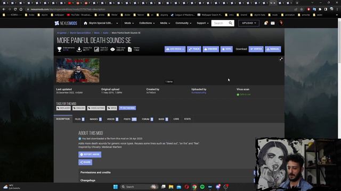Expand the Collections navigation menu
This screenshot has width=341, height=191.
(147, 23)
